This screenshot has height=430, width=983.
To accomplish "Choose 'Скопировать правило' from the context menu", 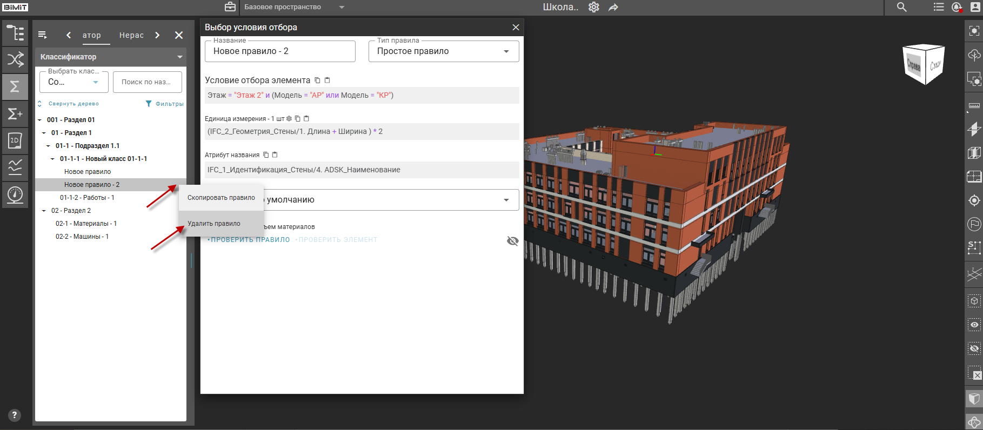I will click(x=221, y=198).
